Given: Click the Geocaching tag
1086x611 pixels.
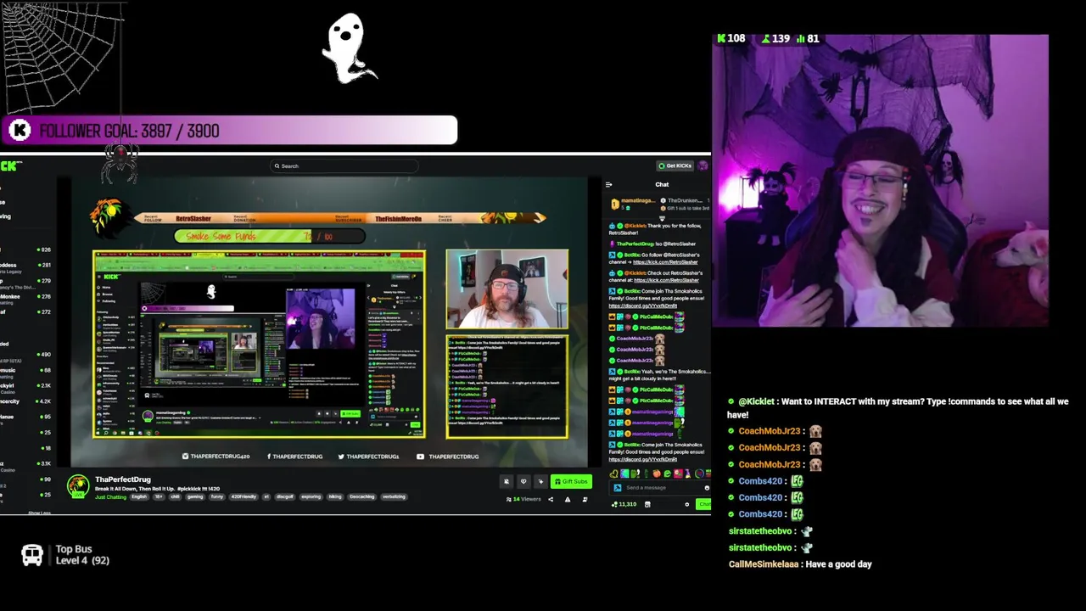Looking at the screenshot, I should [361, 497].
